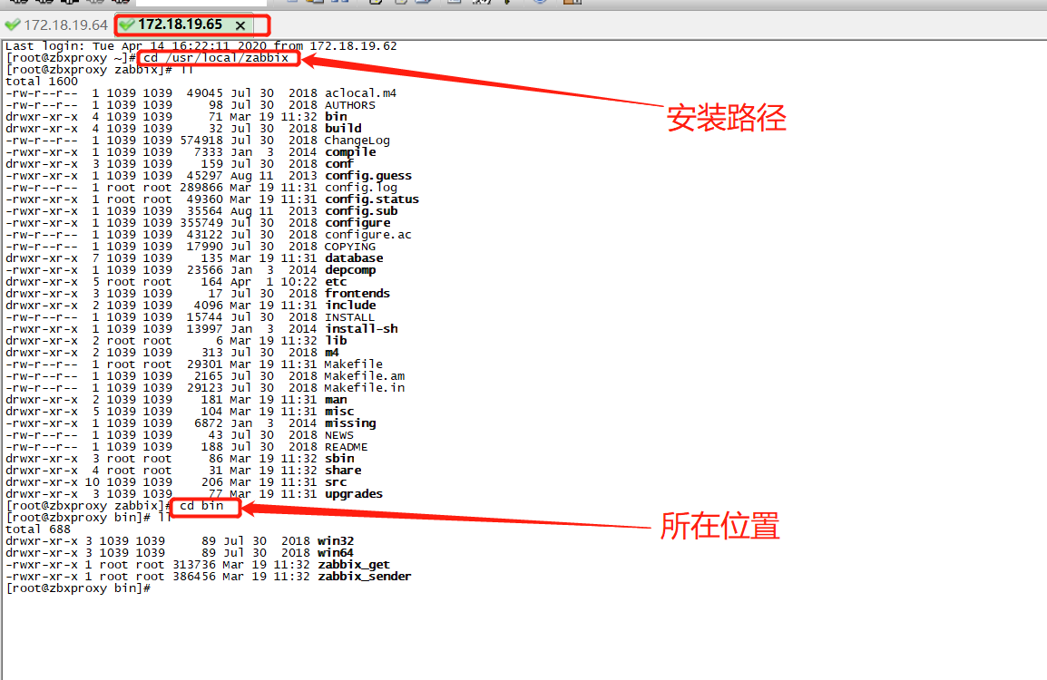Click the lib directory name
This screenshot has width=1047, height=680.
coord(336,341)
